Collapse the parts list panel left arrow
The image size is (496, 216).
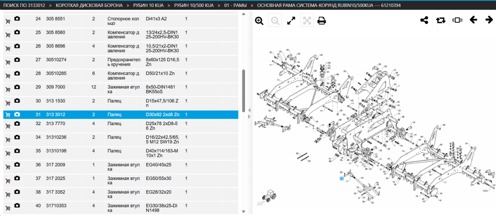point(249,110)
